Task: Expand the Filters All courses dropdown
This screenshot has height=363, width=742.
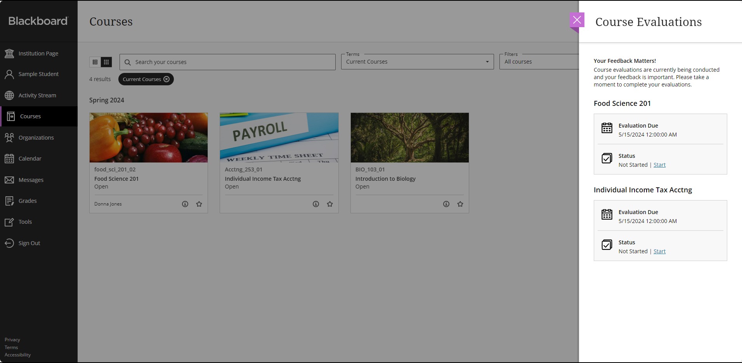Action: 539,62
